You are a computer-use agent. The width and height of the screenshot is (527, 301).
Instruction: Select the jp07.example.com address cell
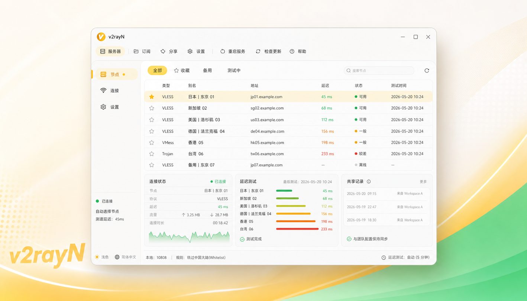(266, 165)
